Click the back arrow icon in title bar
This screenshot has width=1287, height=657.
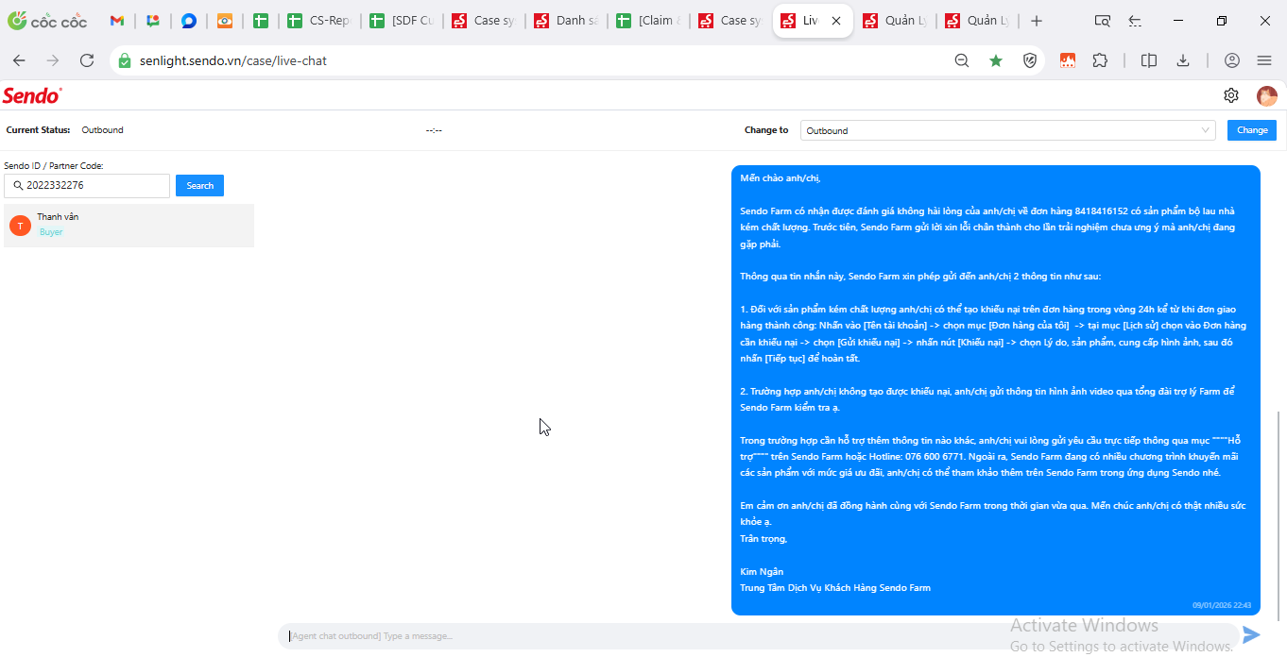coord(1135,21)
